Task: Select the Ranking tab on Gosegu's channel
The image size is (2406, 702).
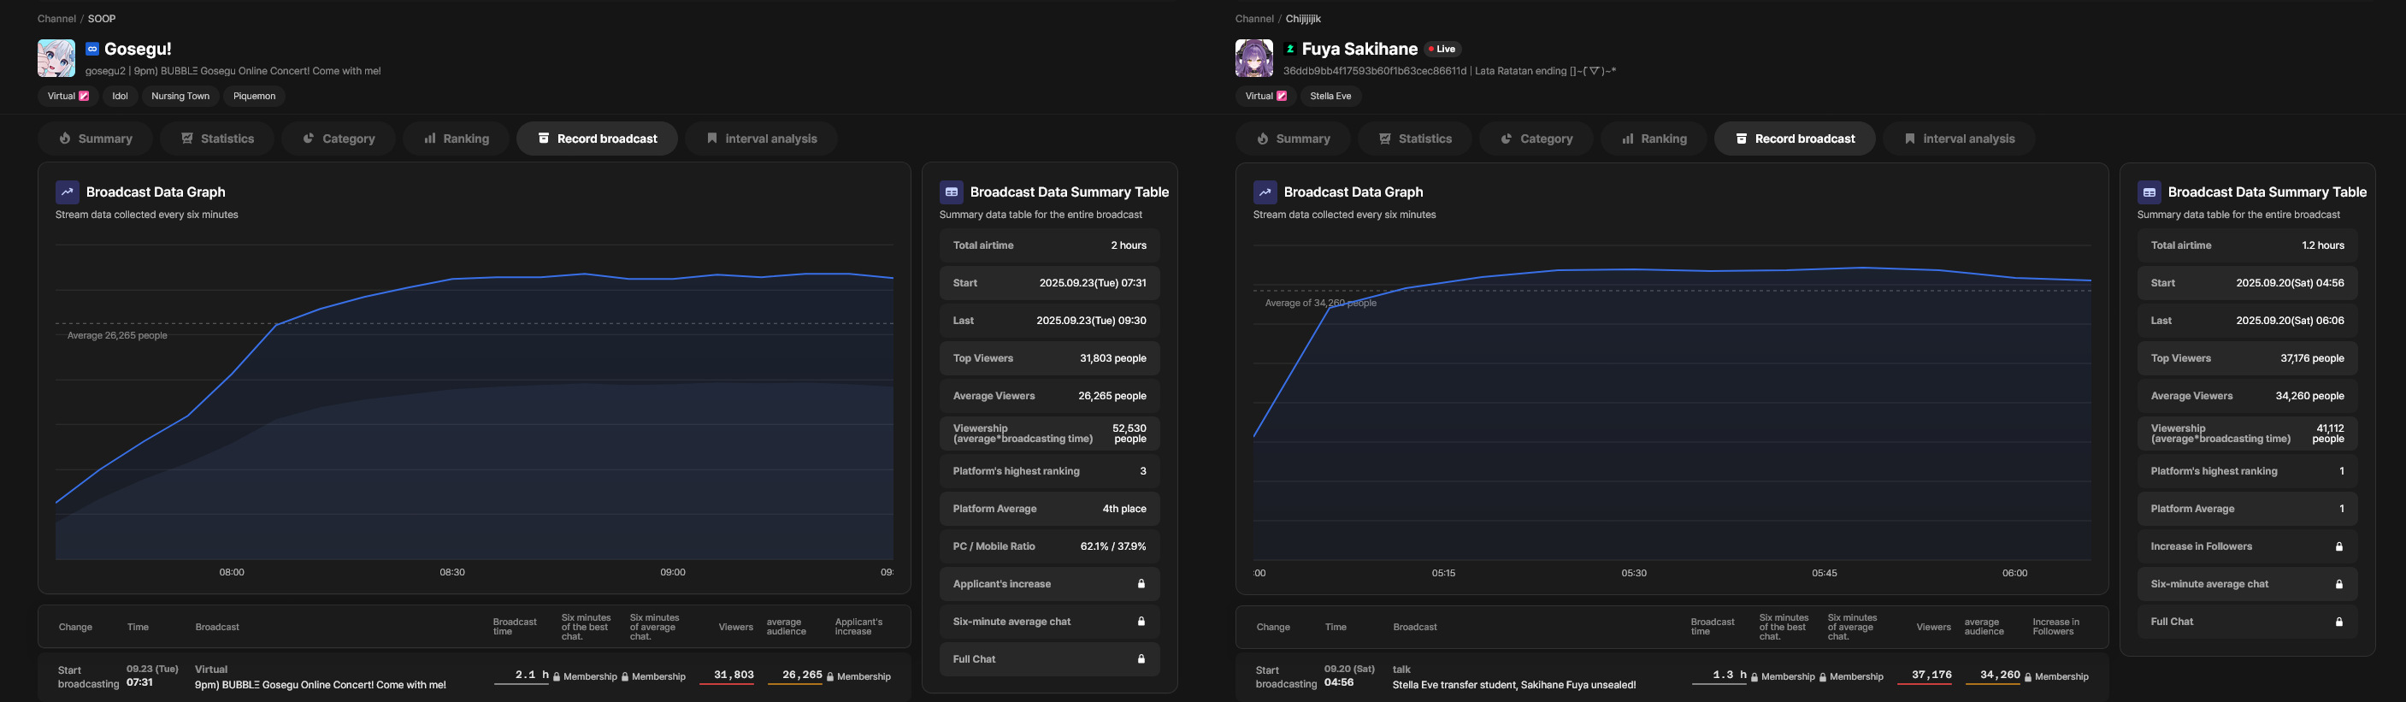Action: pyautogui.click(x=456, y=139)
